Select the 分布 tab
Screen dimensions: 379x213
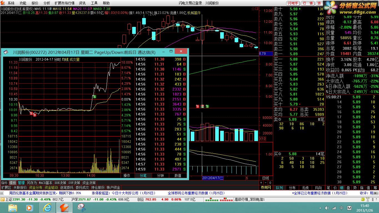click(x=292, y=188)
